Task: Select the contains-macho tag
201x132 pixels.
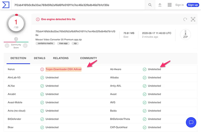Action: [x=45, y=43]
